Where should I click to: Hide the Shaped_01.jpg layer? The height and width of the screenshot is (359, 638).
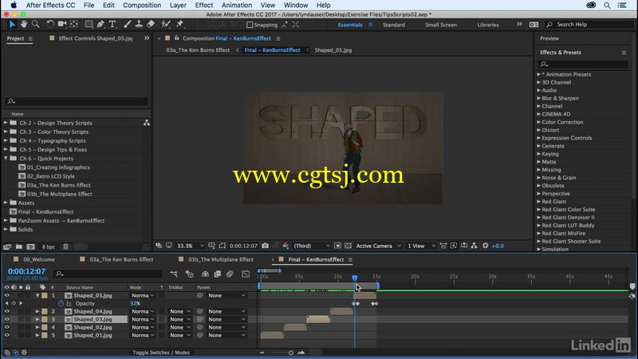click(6, 335)
